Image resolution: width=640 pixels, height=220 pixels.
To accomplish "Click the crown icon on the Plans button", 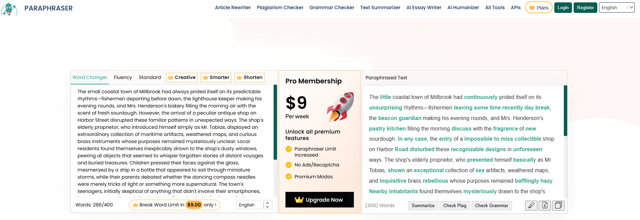I will (x=533, y=7).
